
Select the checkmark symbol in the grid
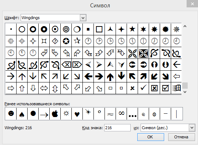[x=143, y=88]
